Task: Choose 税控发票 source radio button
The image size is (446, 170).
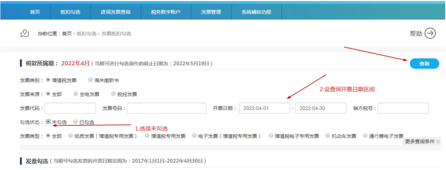Action: click(x=114, y=94)
